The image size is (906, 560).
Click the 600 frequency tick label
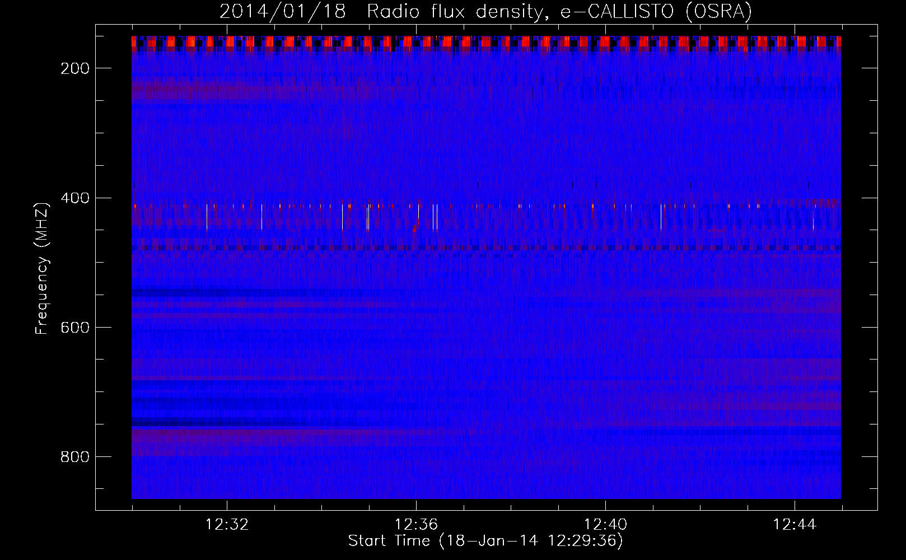(x=75, y=328)
